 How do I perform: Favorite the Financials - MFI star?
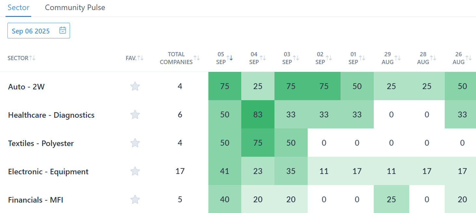click(135, 200)
